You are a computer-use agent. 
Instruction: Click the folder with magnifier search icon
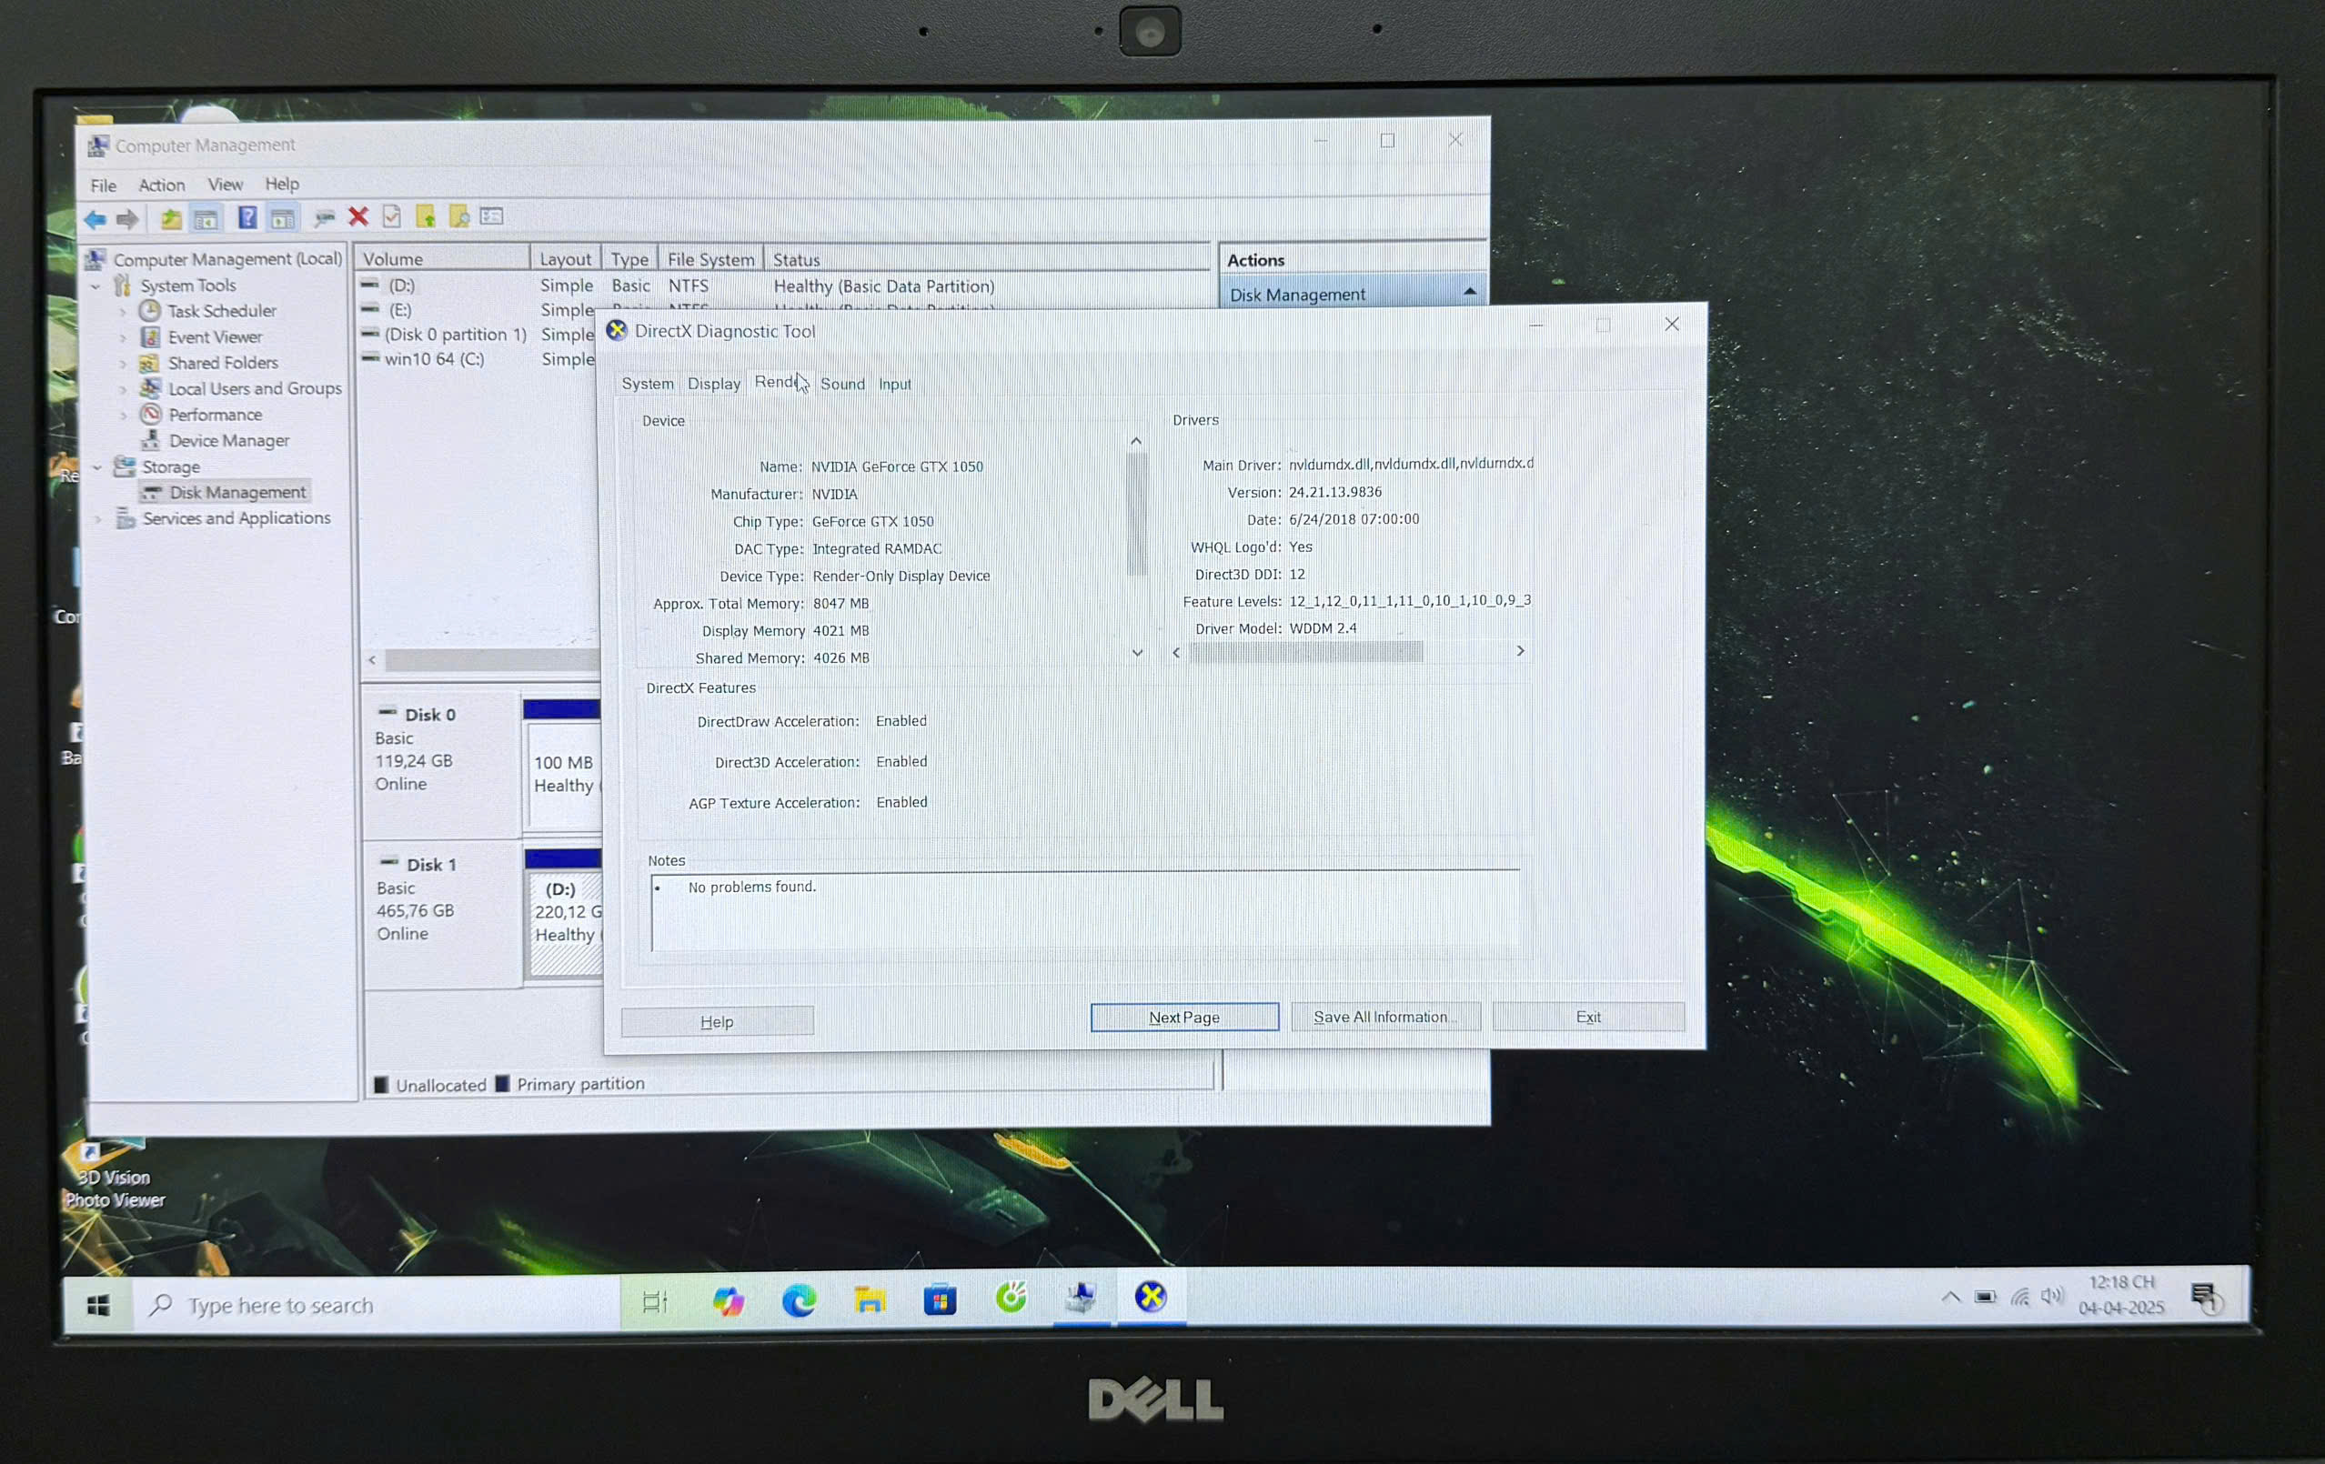pyautogui.click(x=459, y=217)
